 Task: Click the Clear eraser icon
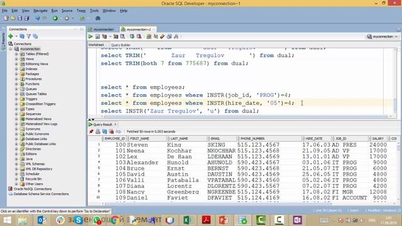pyautogui.click(x=162, y=36)
